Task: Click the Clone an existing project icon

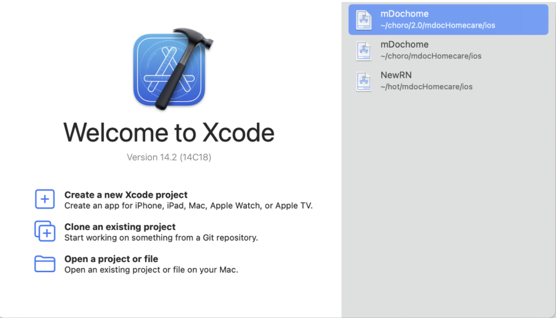Action: [x=45, y=231]
